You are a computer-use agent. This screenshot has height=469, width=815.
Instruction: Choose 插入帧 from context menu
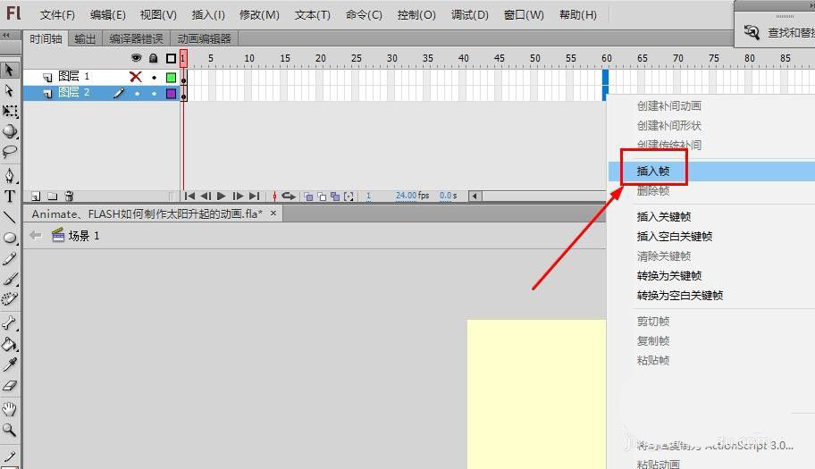[652, 171]
